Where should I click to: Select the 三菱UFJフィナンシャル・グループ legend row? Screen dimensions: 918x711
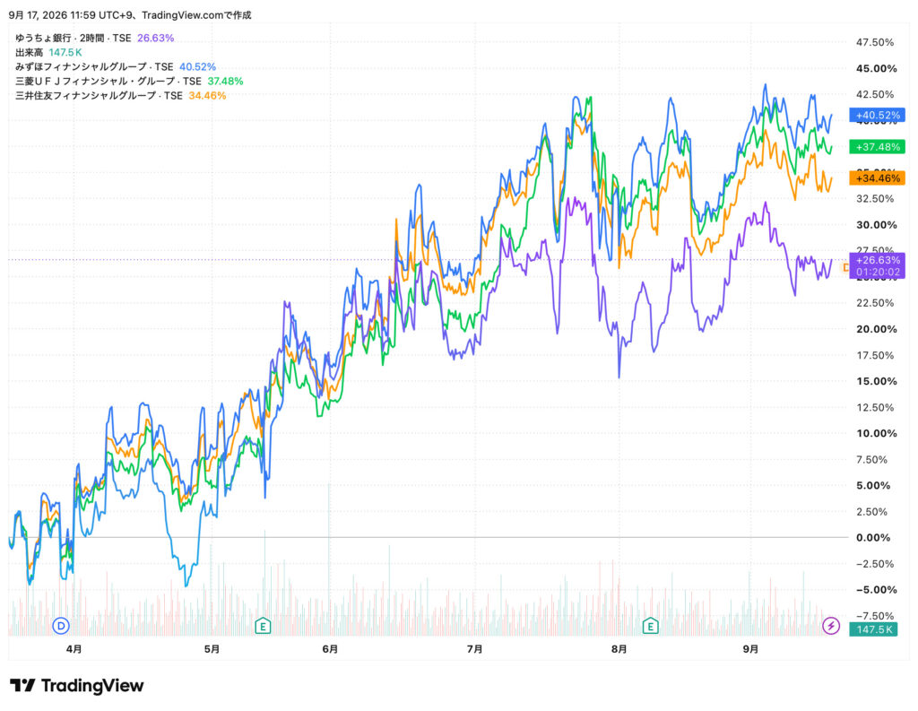tap(129, 82)
